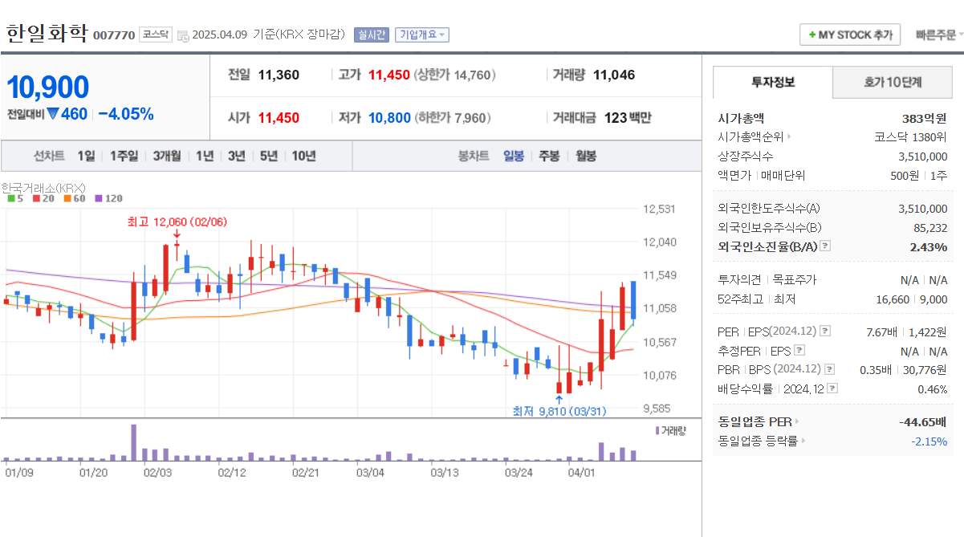Open the 배당수익률 2024.12 help icon
This screenshot has width=964, height=537.
coord(834,388)
